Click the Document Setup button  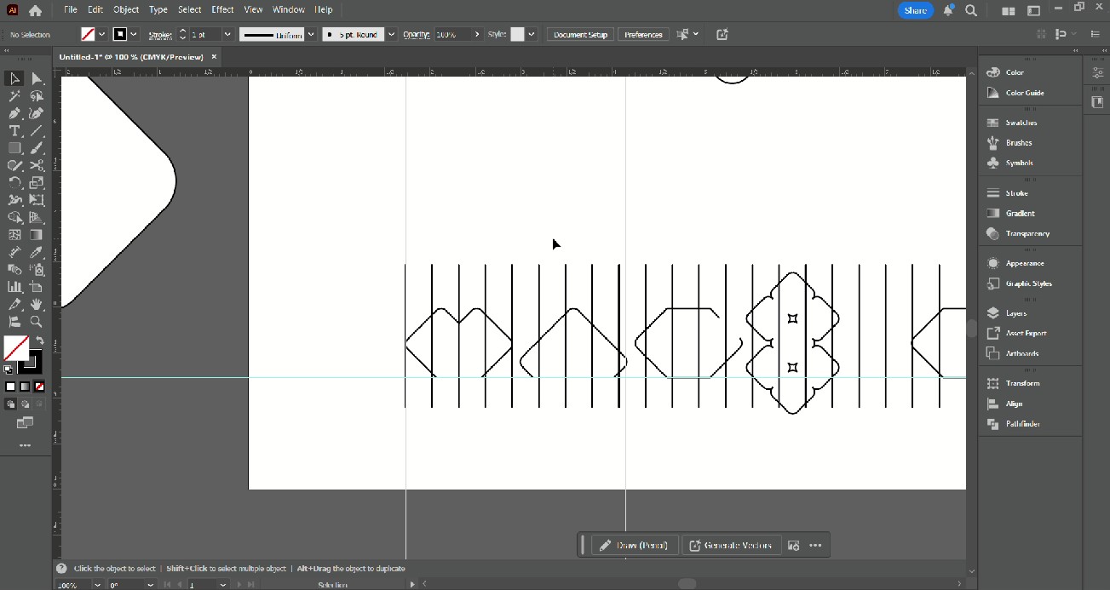click(x=580, y=34)
